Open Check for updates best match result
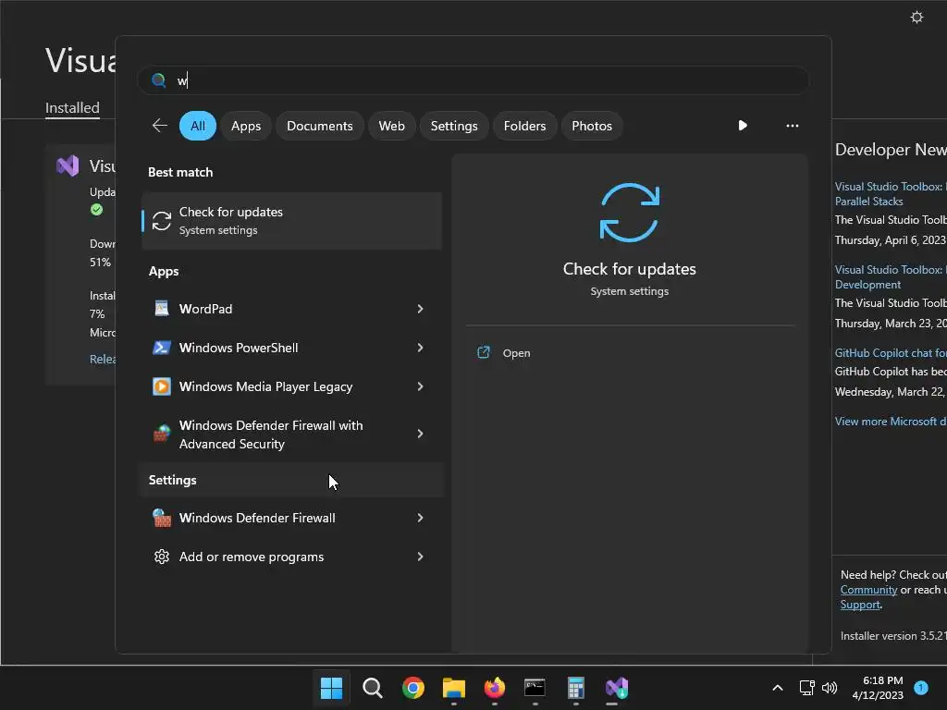 [291, 221]
